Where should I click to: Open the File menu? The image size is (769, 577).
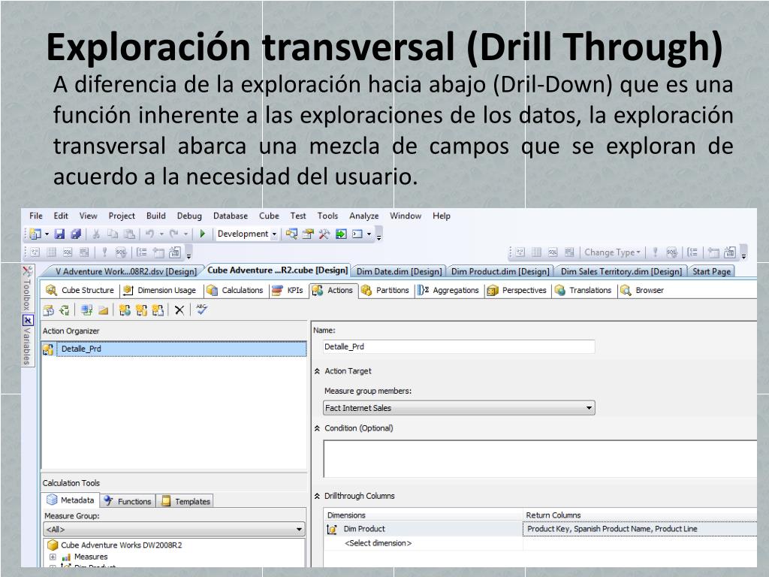click(36, 216)
